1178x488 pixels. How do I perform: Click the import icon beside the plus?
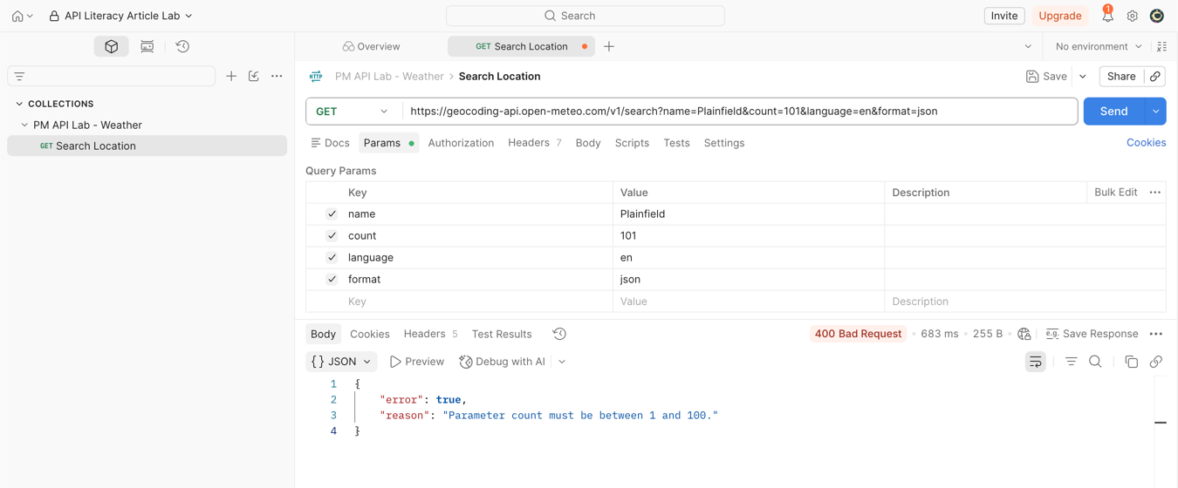pos(254,77)
